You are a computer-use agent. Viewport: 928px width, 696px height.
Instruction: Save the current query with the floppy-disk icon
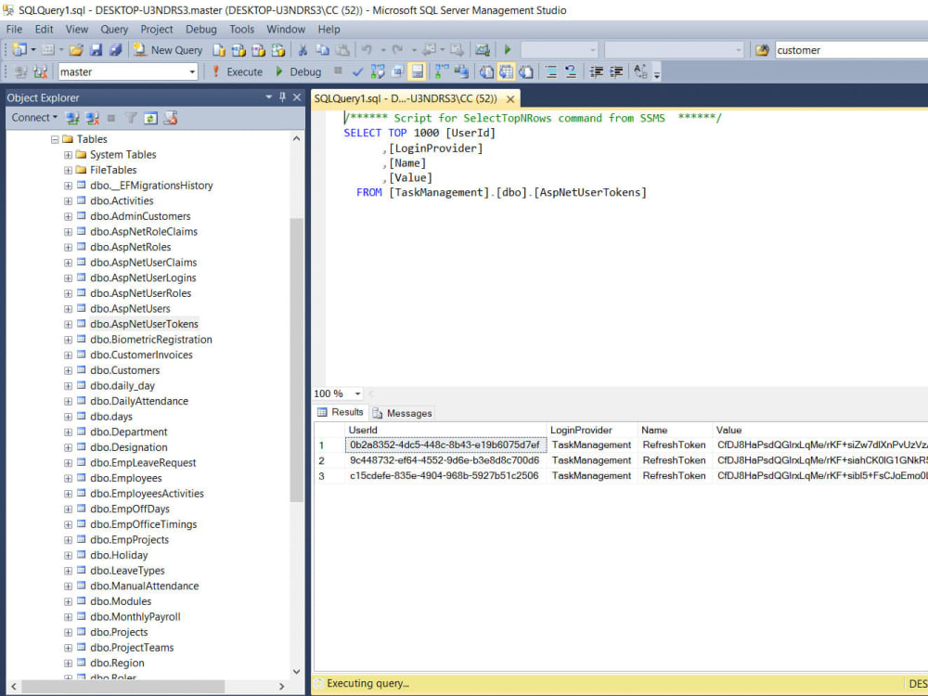[96, 50]
